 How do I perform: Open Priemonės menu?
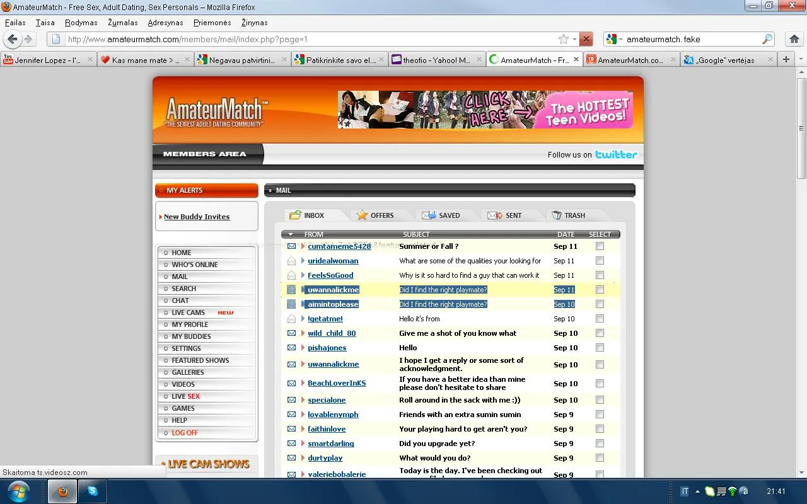[212, 22]
